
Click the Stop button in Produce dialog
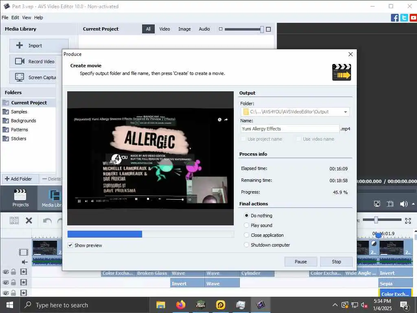tap(336, 262)
